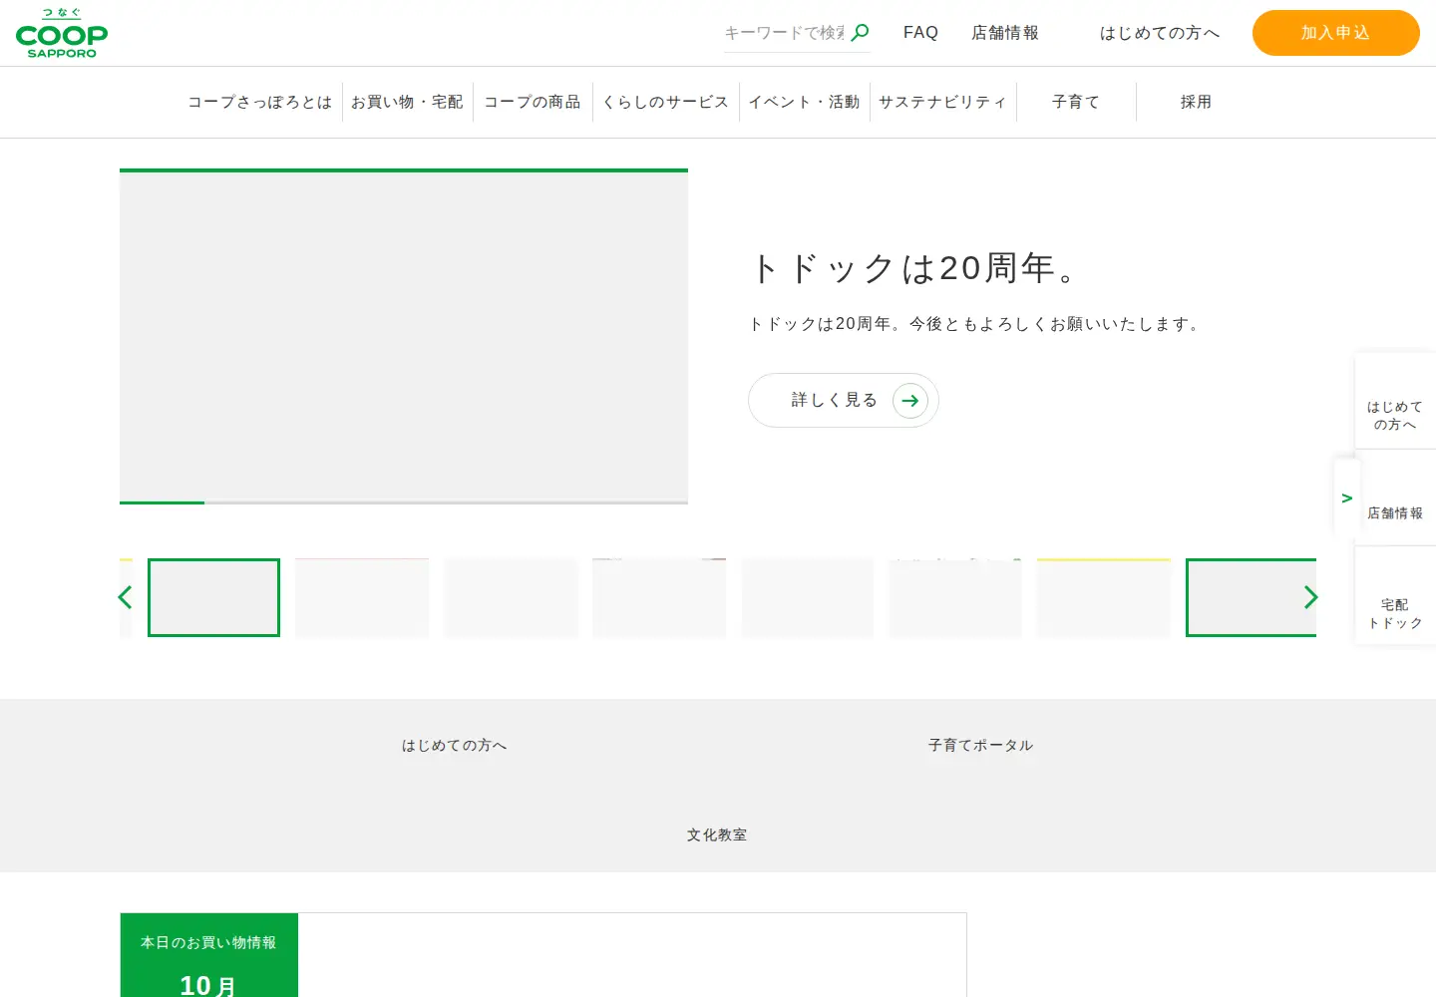This screenshot has height=997, width=1436.
Task: Select the first green-outlined carousel thumbnail
Action: [x=213, y=597]
